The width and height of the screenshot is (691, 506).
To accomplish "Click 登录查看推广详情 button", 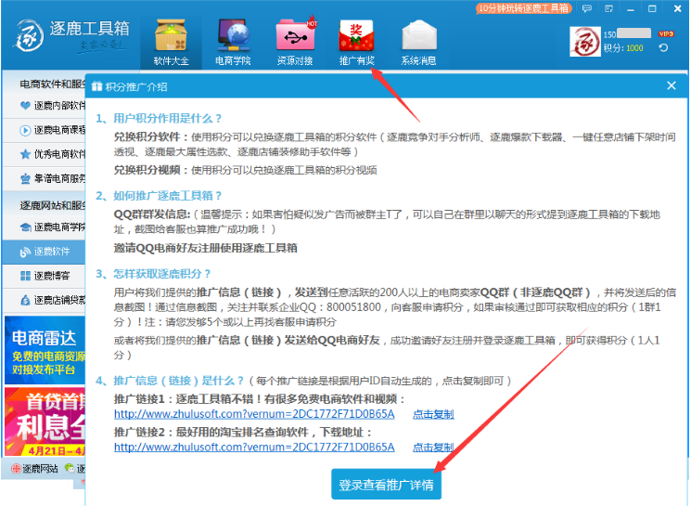I will pos(386,485).
